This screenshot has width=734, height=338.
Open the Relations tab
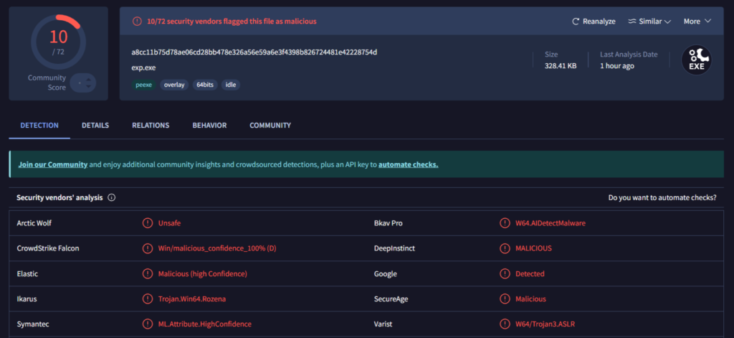151,126
